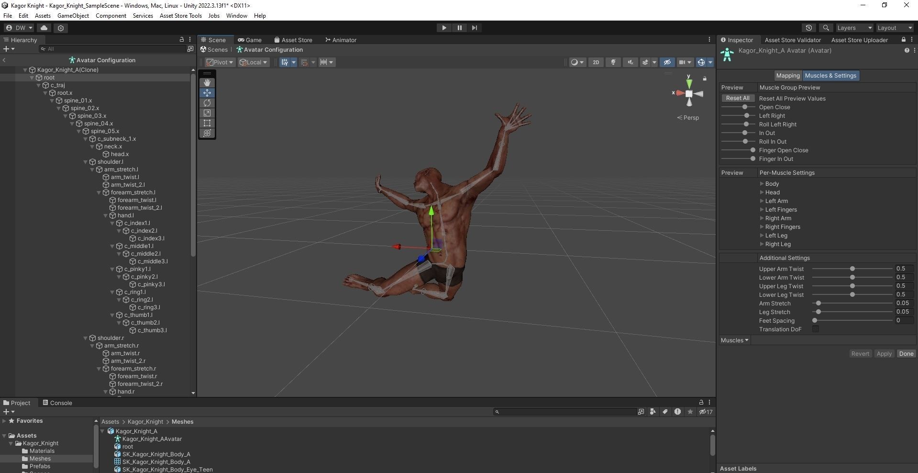This screenshot has height=473, width=918.
Task: Open the Muscles dropdown in Inspector
Action: click(734, 340)
